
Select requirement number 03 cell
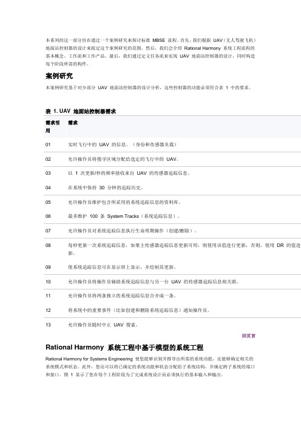point(48,173)
